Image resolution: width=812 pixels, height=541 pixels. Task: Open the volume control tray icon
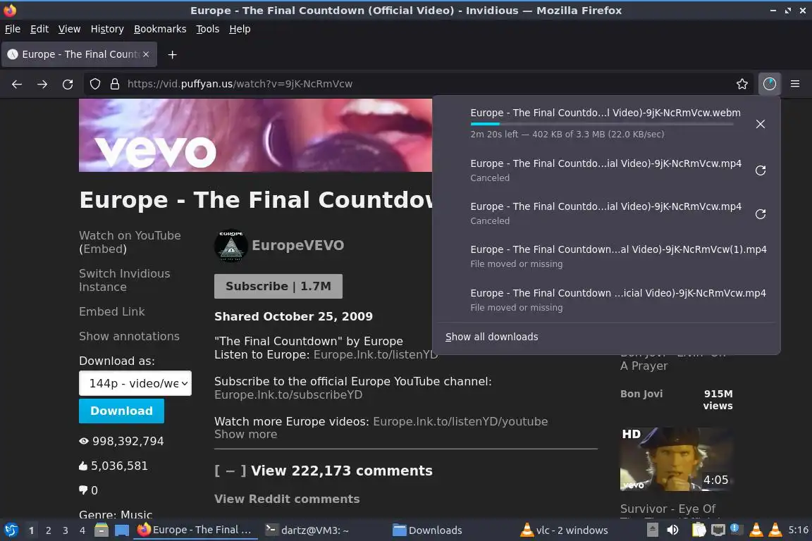672,530
